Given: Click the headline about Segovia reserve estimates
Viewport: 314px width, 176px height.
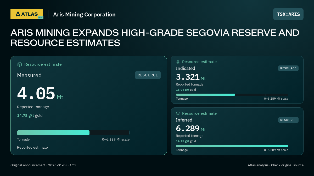Looking at the screenshot, I should [x=155, y=38].
